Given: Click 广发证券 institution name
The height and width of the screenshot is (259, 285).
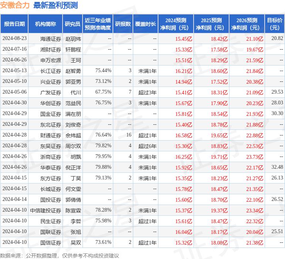Looking at the screenshot, I should [x=51, y=92].
